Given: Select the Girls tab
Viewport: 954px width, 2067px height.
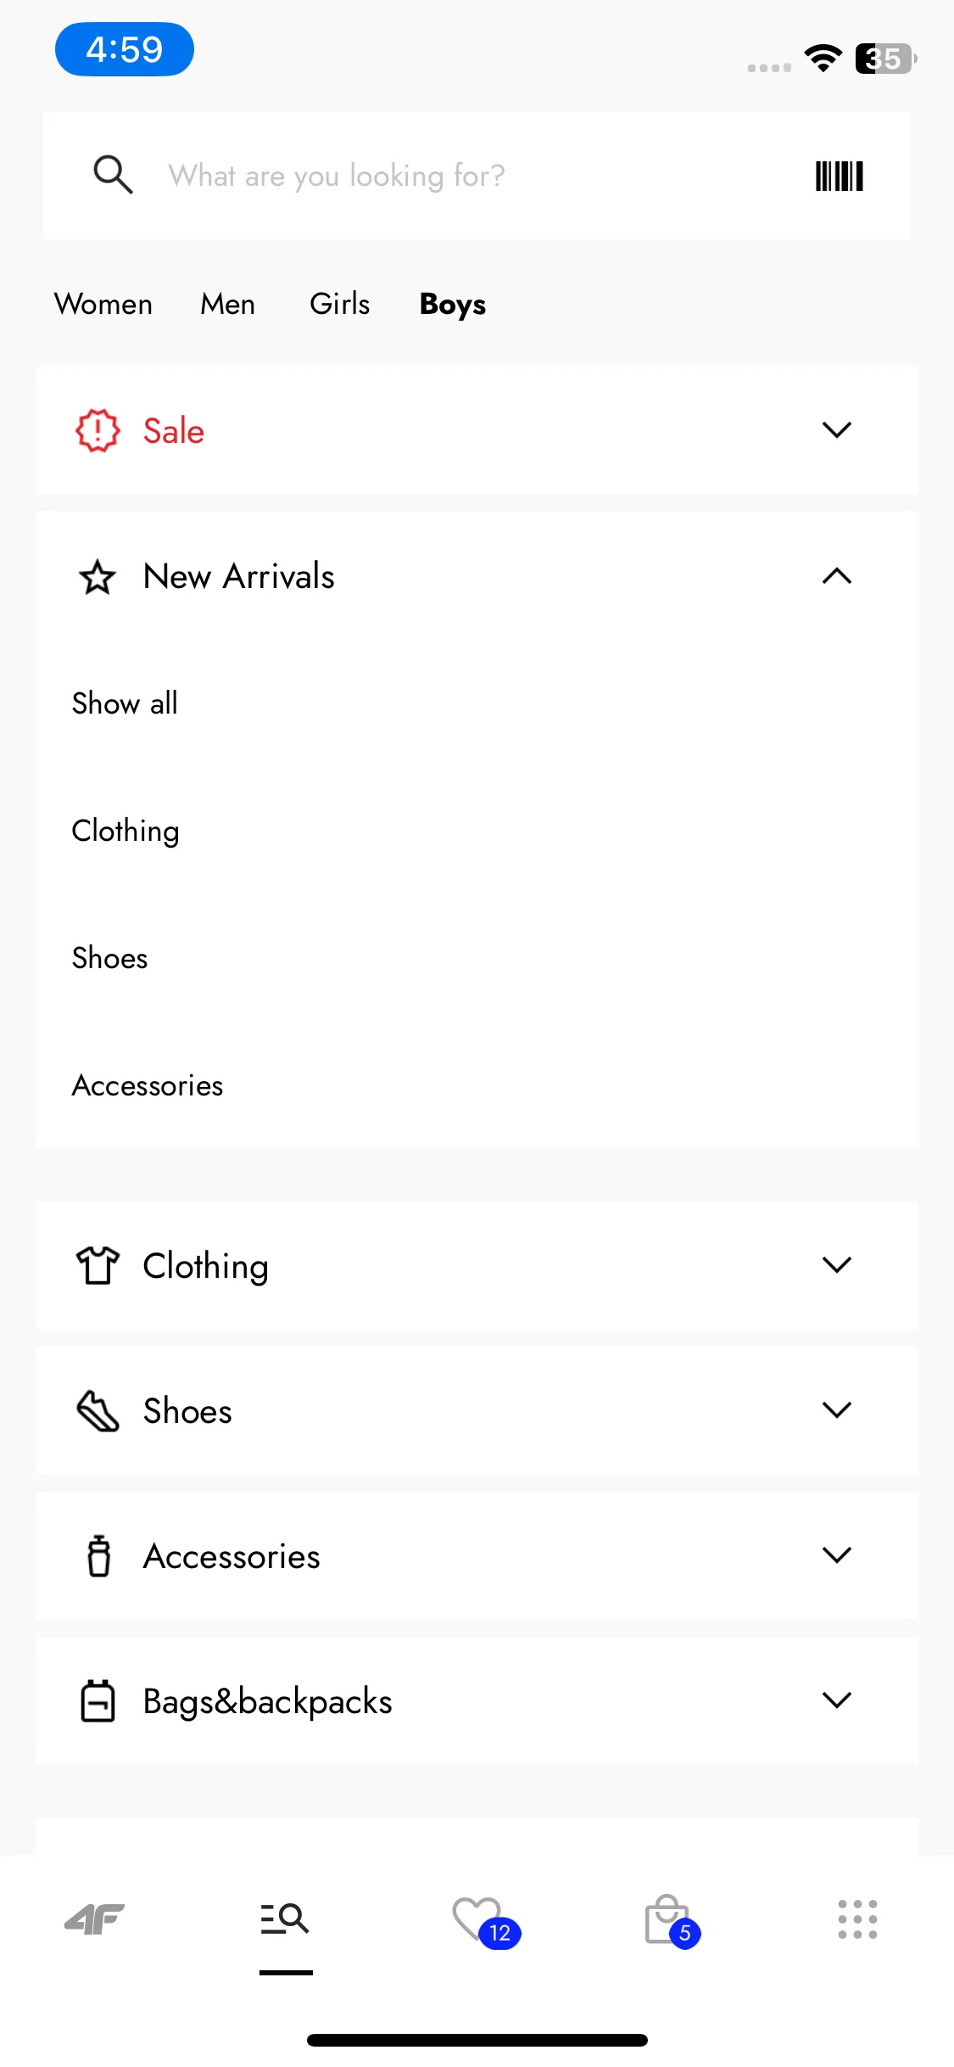Looking at the screenshot, I should click(339, 304).
